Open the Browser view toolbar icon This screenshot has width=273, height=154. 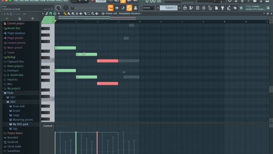click(210, 8)
